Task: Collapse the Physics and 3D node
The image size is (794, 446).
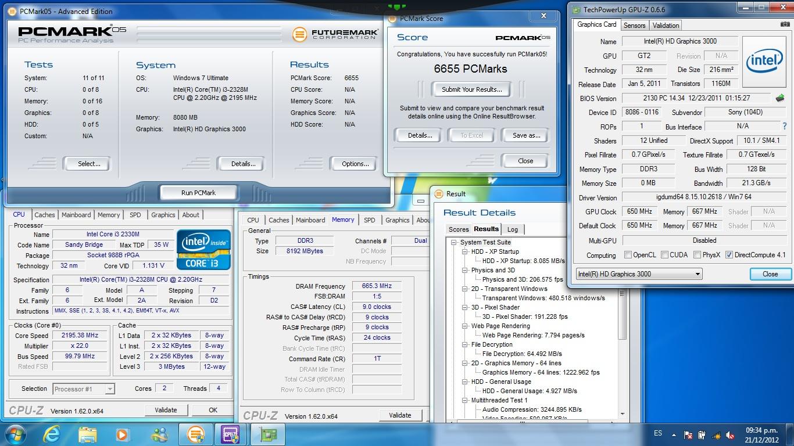Action: coord(465,271)
